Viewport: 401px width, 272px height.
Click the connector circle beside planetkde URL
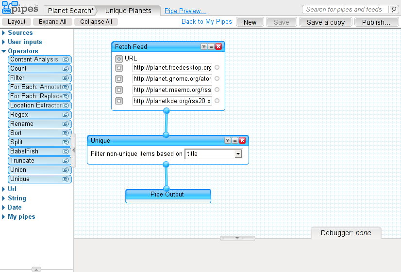217,101
